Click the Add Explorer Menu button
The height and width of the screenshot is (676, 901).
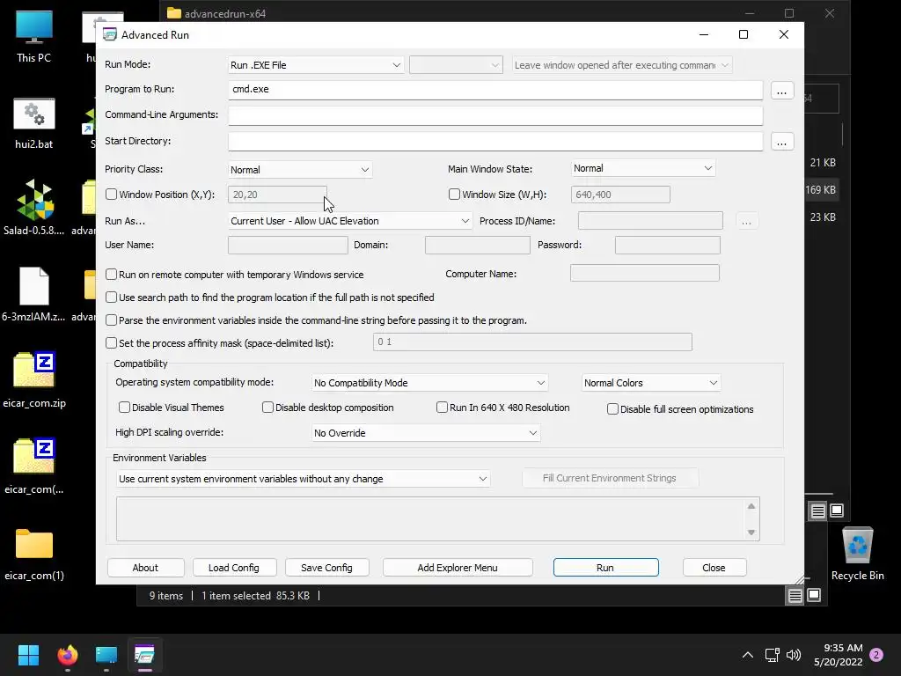(458, 568)
